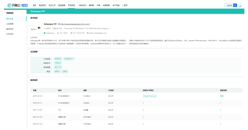Click the Gilead Sciences investor tag
The image size is (248, 130).
click(x=150, y=96)
